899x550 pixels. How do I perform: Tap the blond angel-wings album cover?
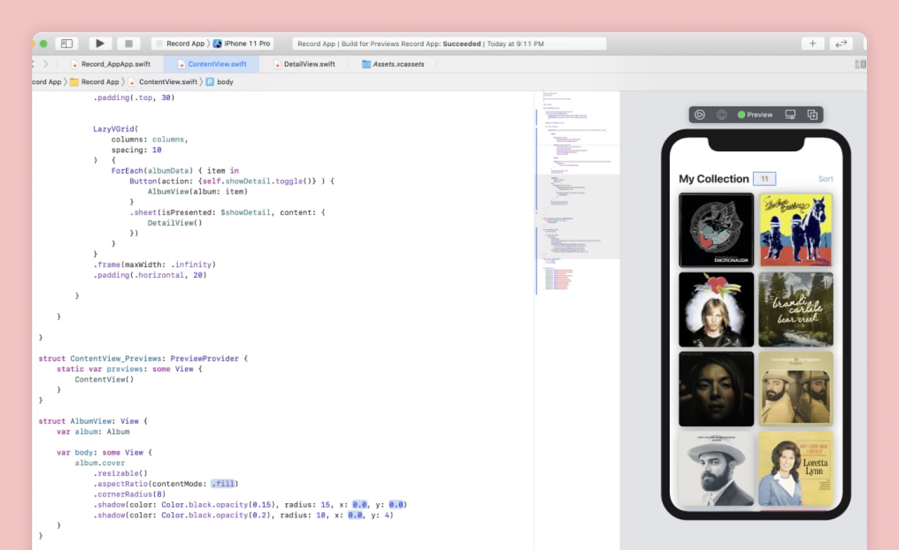coord(716,309)
